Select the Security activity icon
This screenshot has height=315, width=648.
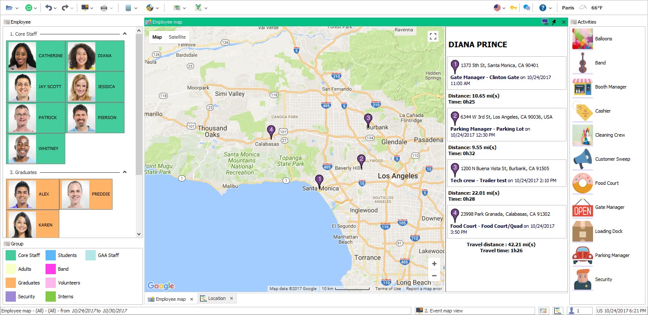[x=582, y=279]
